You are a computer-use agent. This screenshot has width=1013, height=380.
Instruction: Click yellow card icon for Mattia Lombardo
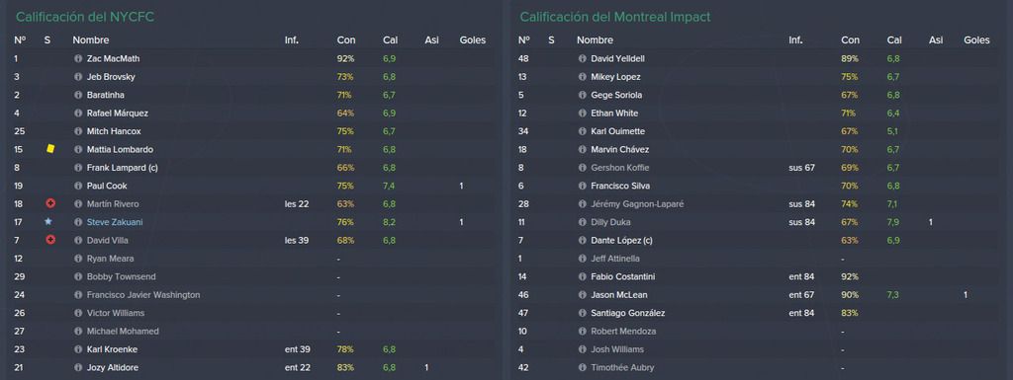pyautogui.click(x=50, y=149)
